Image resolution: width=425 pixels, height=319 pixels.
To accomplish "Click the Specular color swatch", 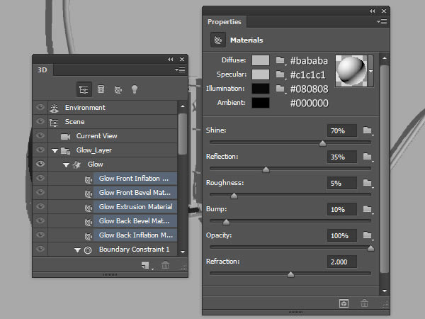I will point(261,74).
